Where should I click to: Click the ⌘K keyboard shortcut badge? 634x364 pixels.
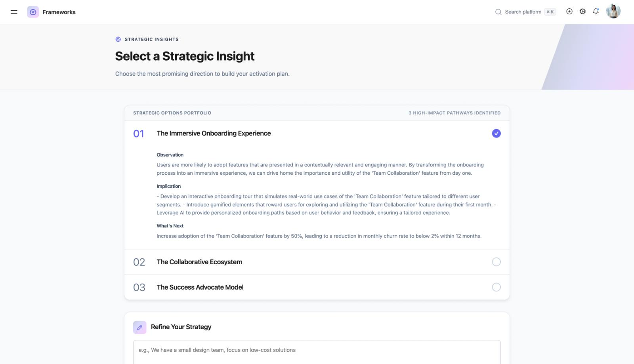tap(550, 12)
